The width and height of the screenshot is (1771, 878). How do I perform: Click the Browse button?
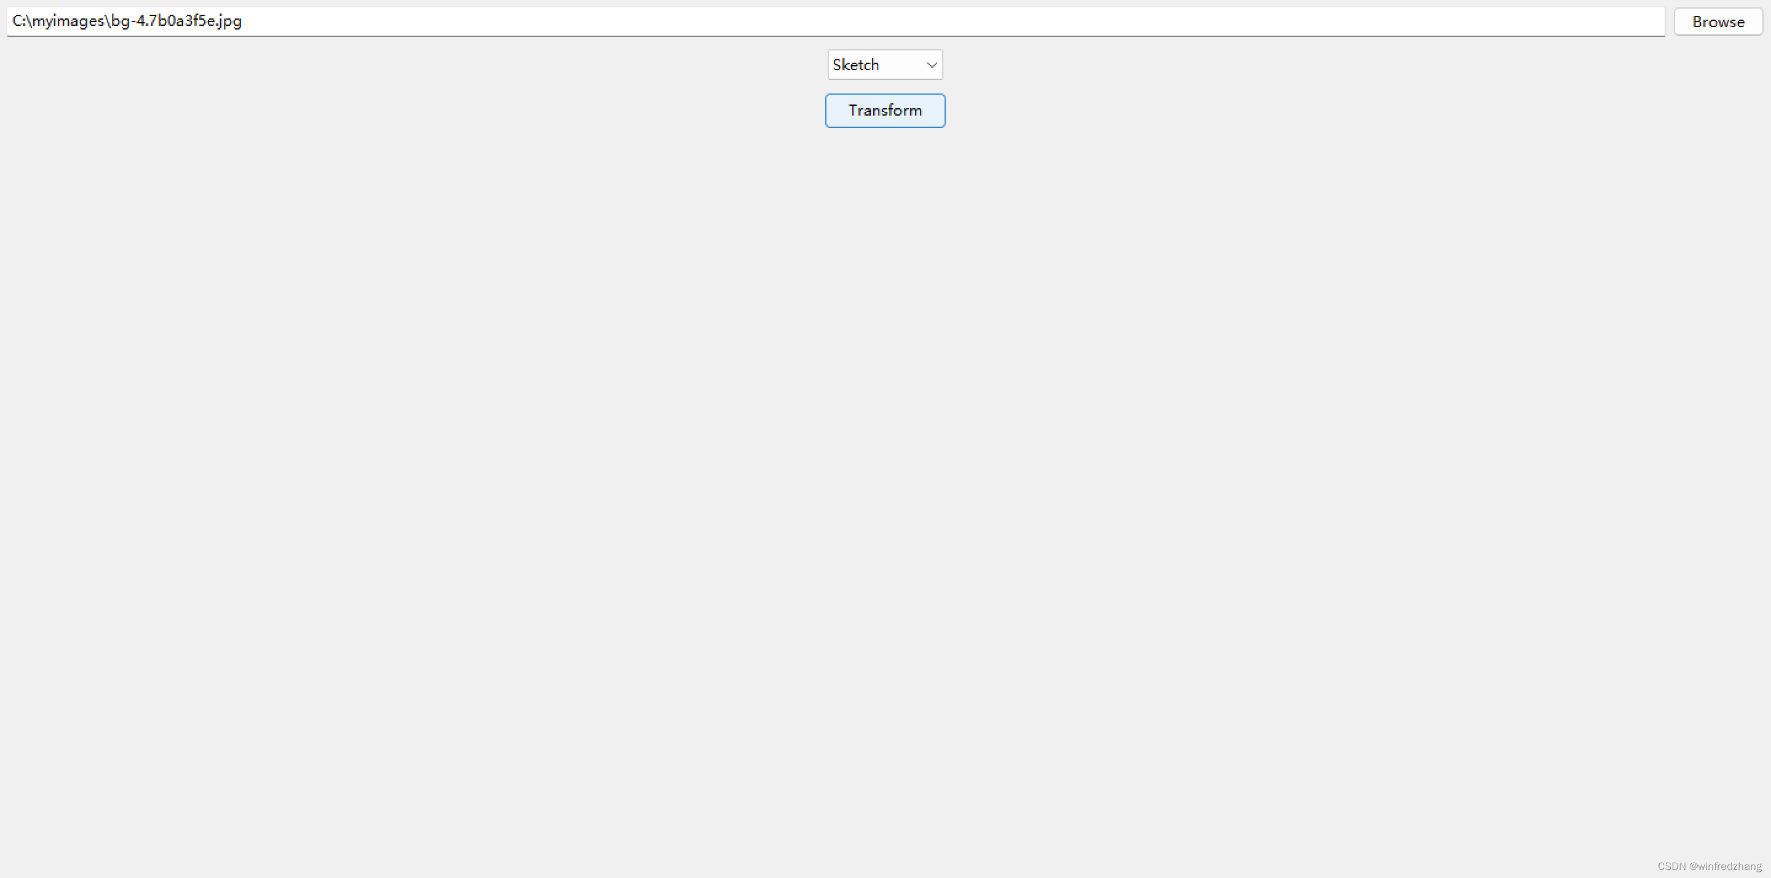[1718, 22]
